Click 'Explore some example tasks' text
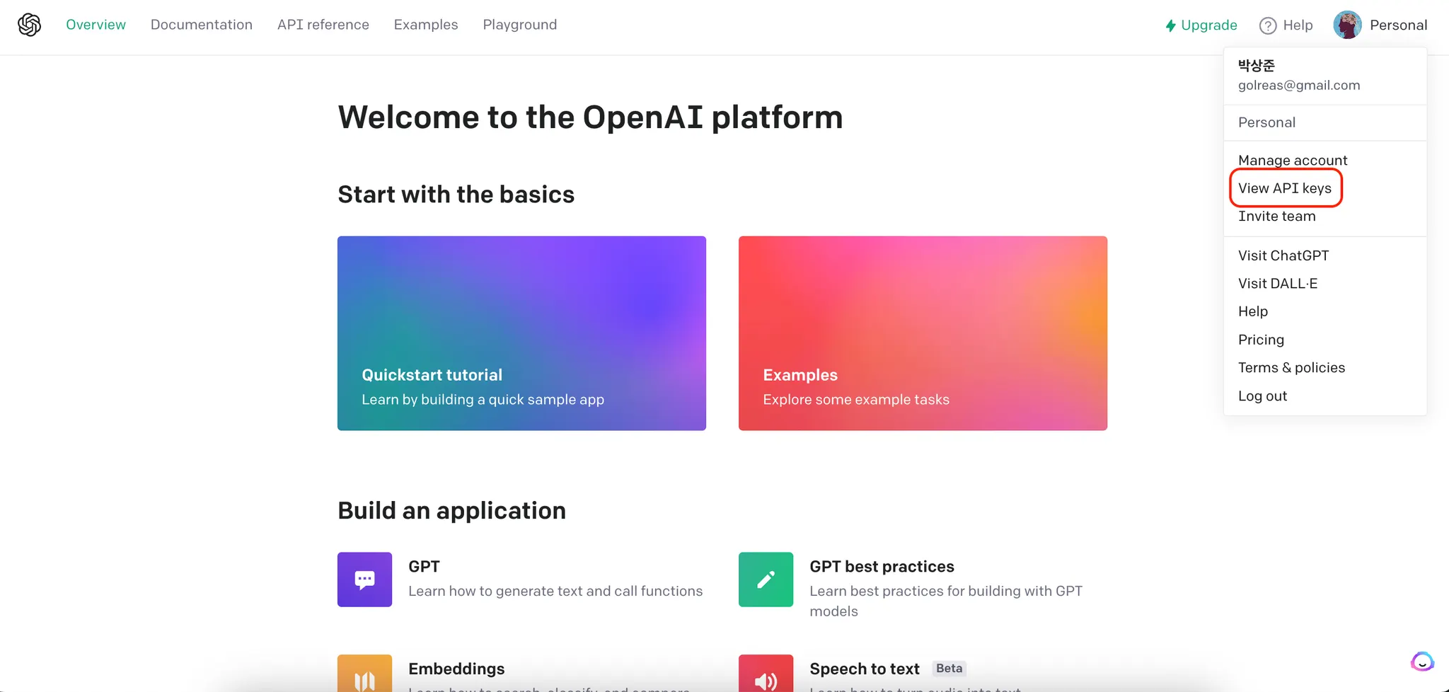 [x=856, y=400]
